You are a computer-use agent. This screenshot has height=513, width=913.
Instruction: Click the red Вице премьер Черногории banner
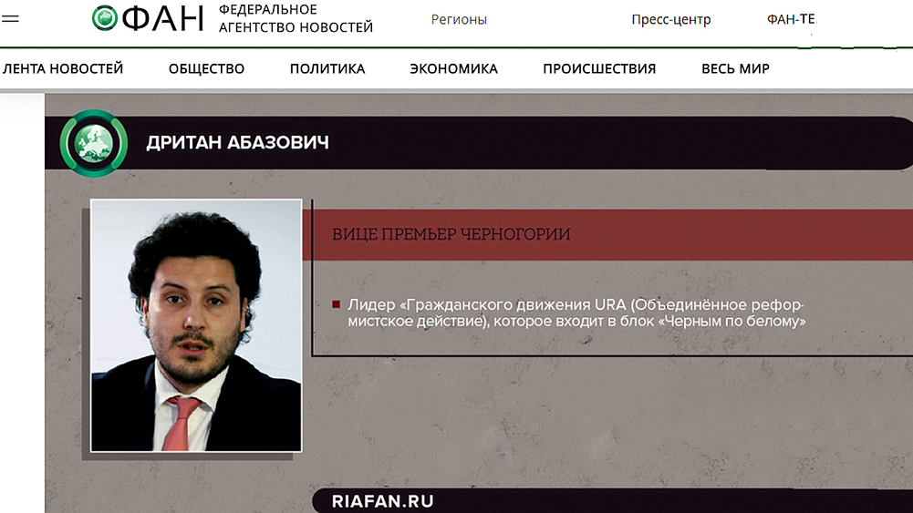tap(607, 234)
